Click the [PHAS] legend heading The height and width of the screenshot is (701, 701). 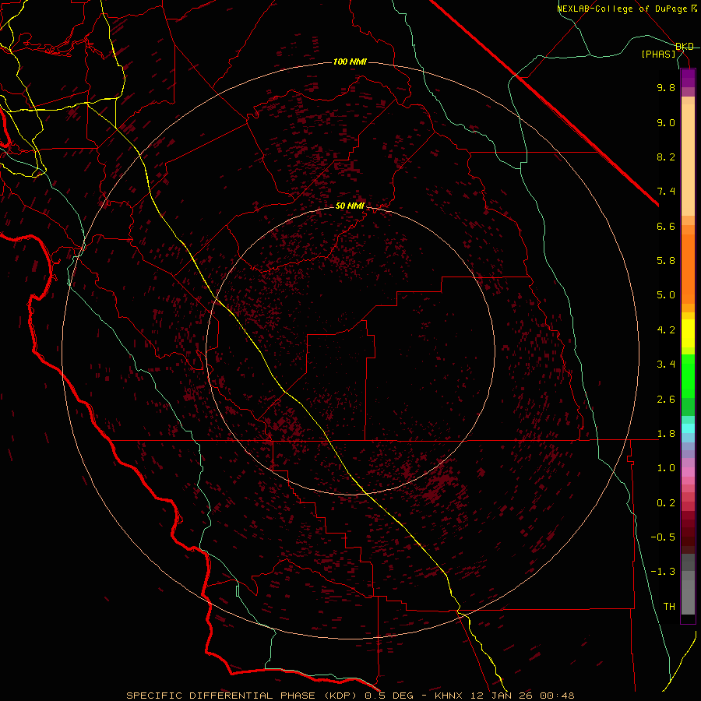[658, 54]
